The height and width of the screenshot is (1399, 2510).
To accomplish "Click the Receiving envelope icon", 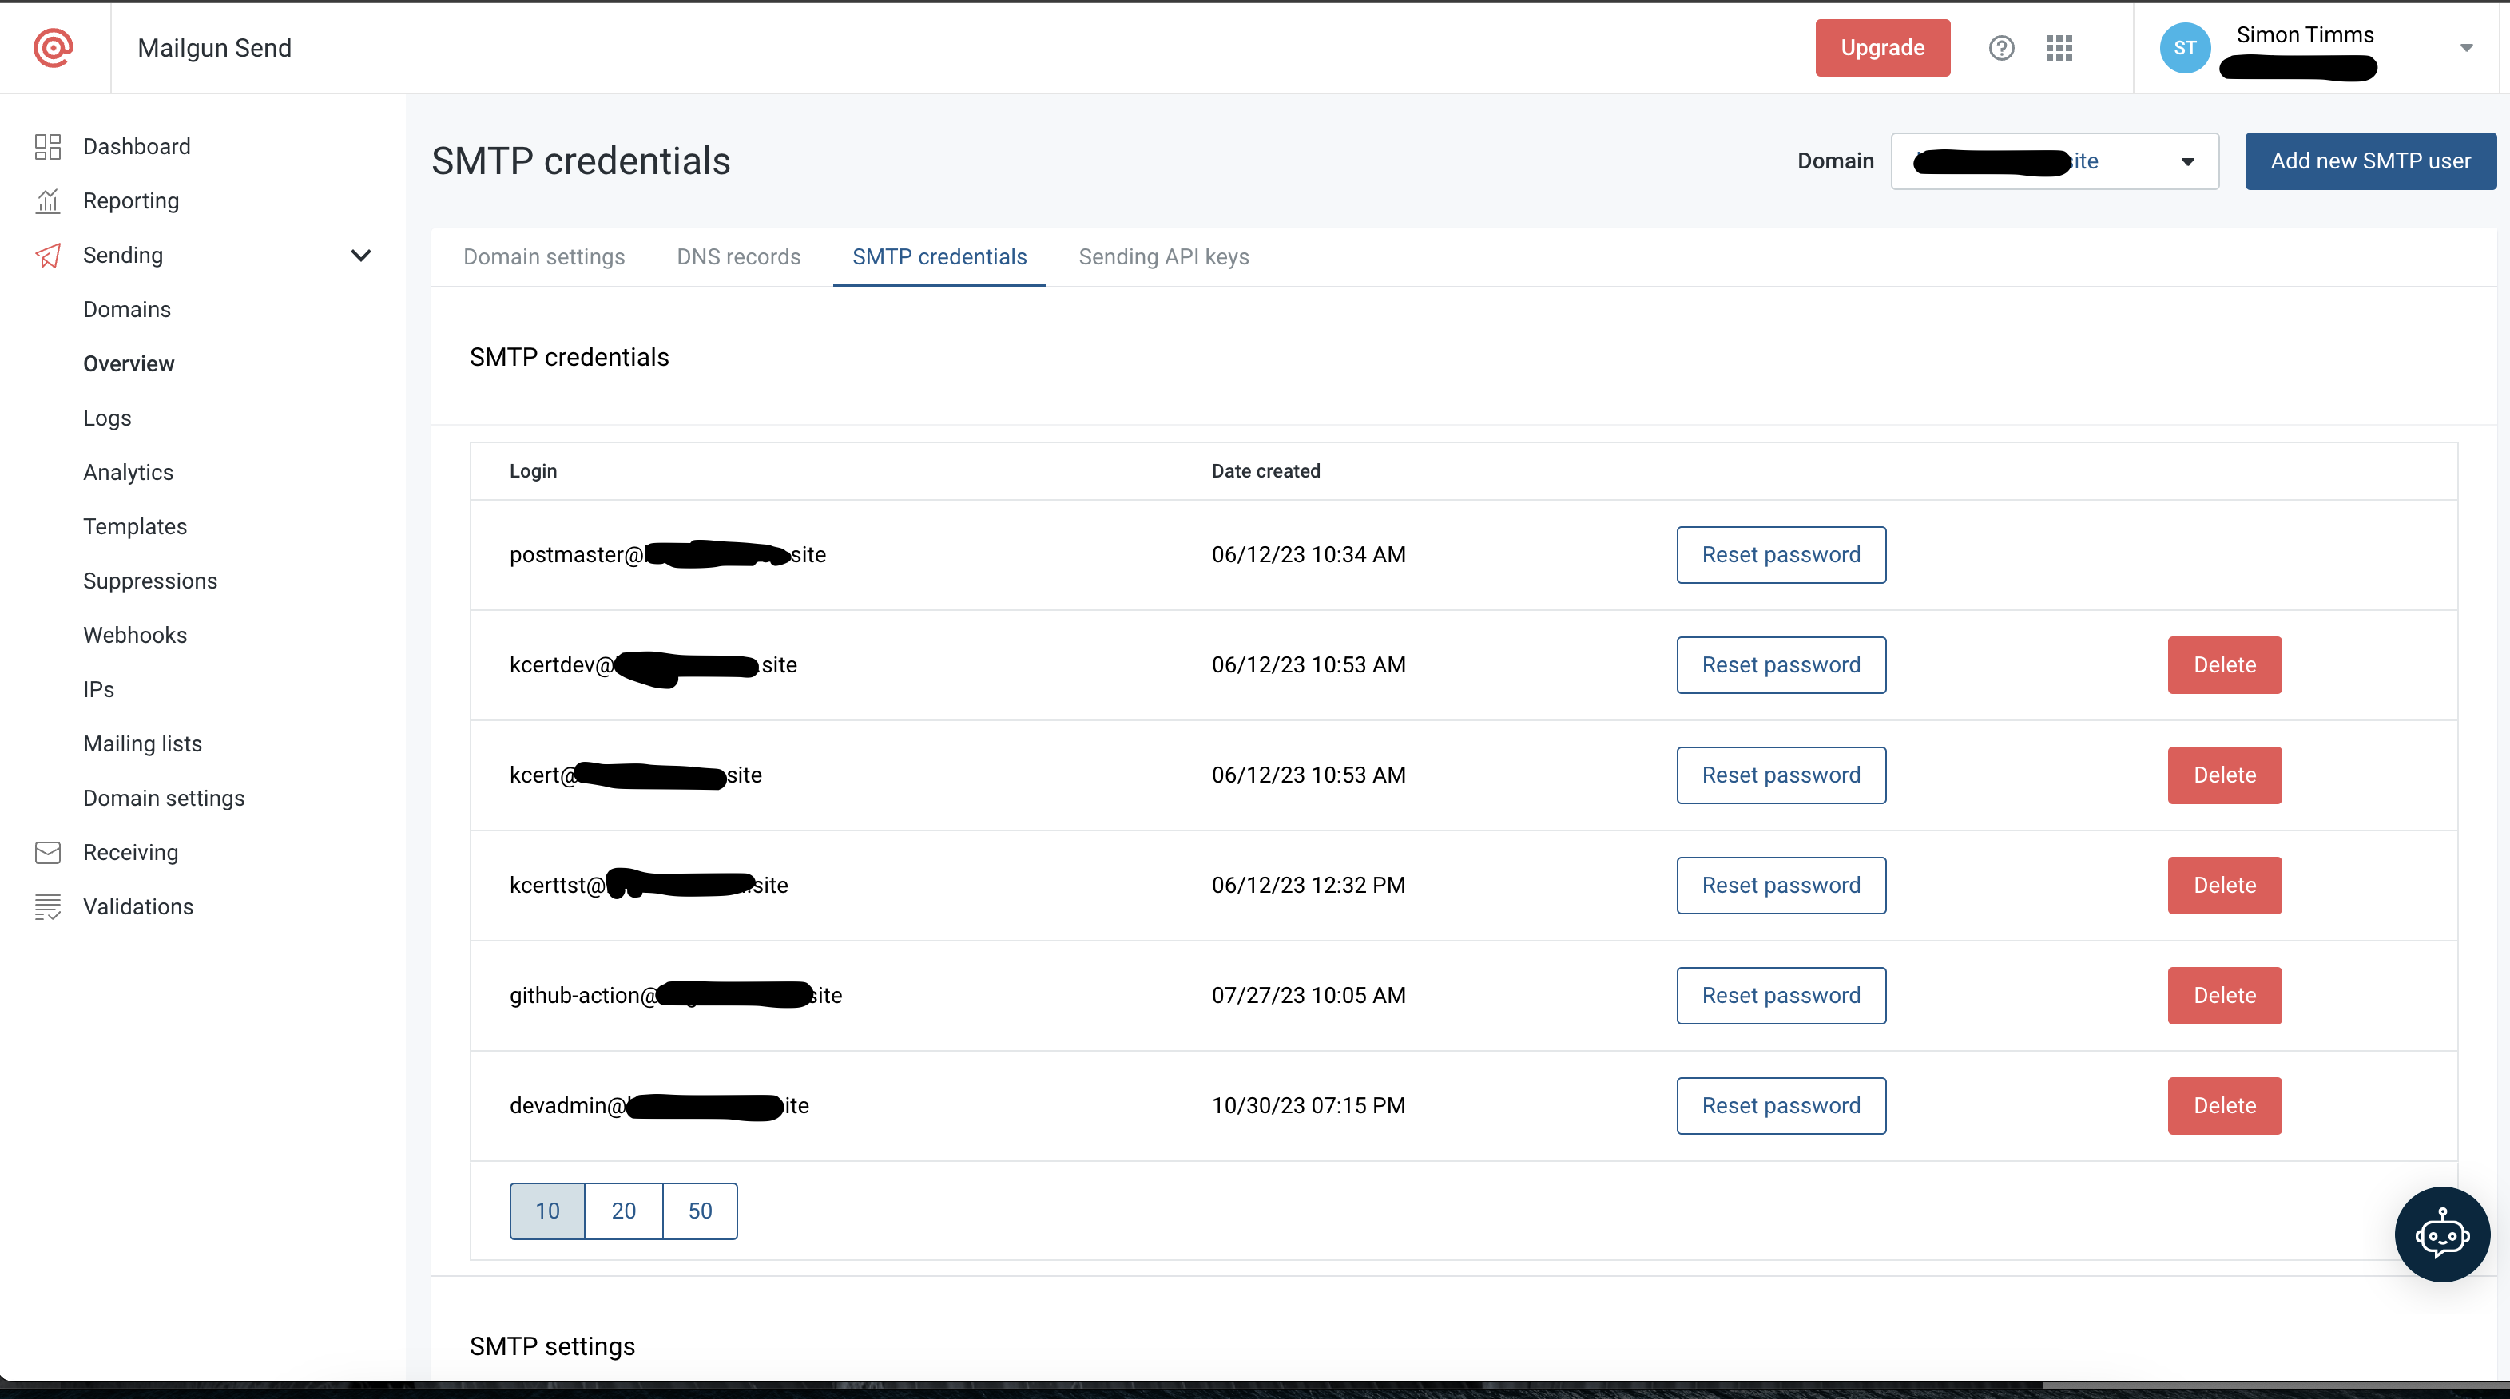I will coord(48,853).
